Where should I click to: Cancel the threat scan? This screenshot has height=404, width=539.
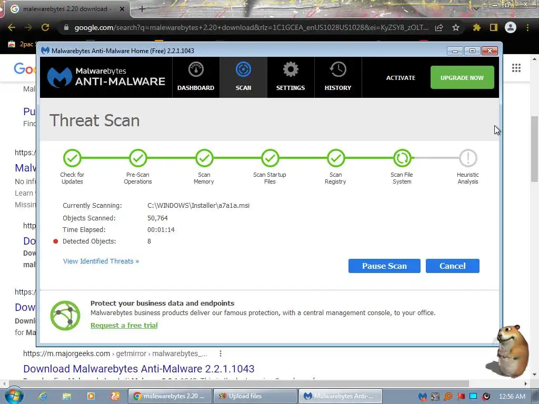click(452, 266)
